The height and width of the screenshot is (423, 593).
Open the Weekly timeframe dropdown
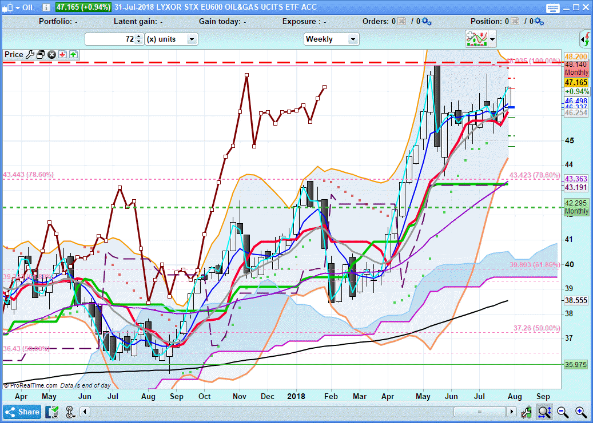click(353, 39)
